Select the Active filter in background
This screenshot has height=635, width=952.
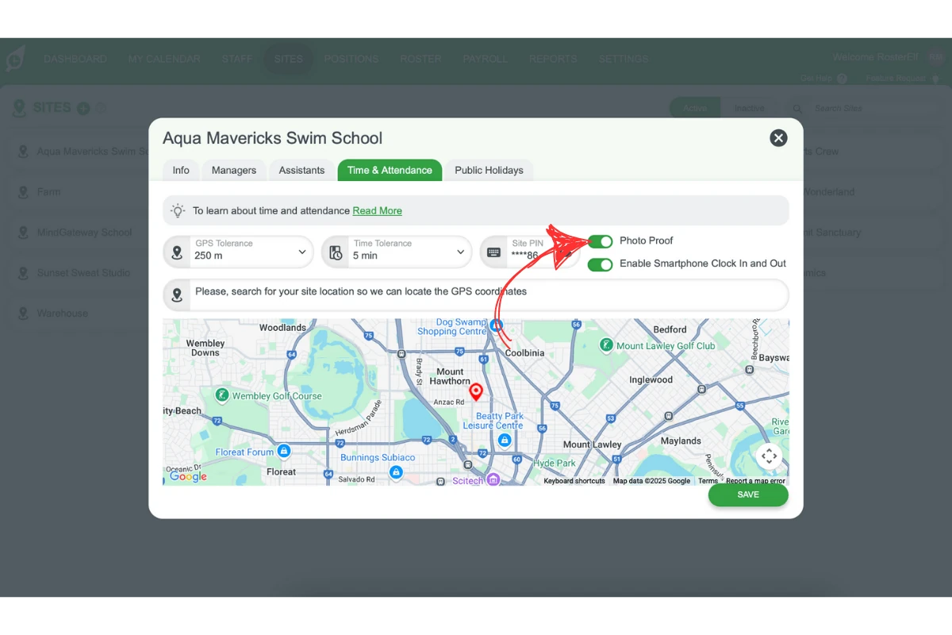694,108
